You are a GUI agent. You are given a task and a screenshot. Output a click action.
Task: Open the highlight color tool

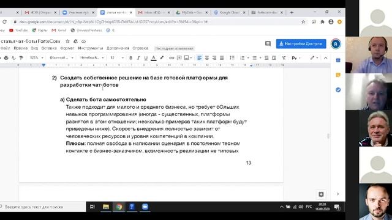click(x=162, y=58)
